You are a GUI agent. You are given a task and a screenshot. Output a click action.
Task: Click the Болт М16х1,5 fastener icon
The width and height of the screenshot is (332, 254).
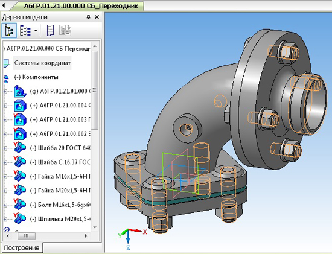[x=20, y=205]
